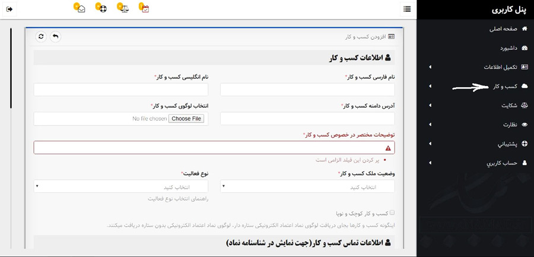Enable the کسب و کار کوچک و نوپا checkbox
This screenshot has width=534, height=257.
392,212
